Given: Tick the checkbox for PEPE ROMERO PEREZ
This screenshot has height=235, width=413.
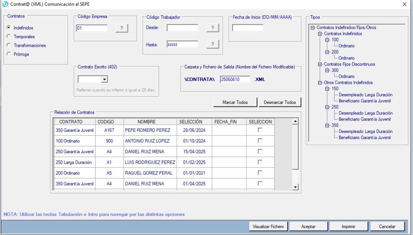Looking at the screenshot, I should pyautogui.click(x=260, y=130).
